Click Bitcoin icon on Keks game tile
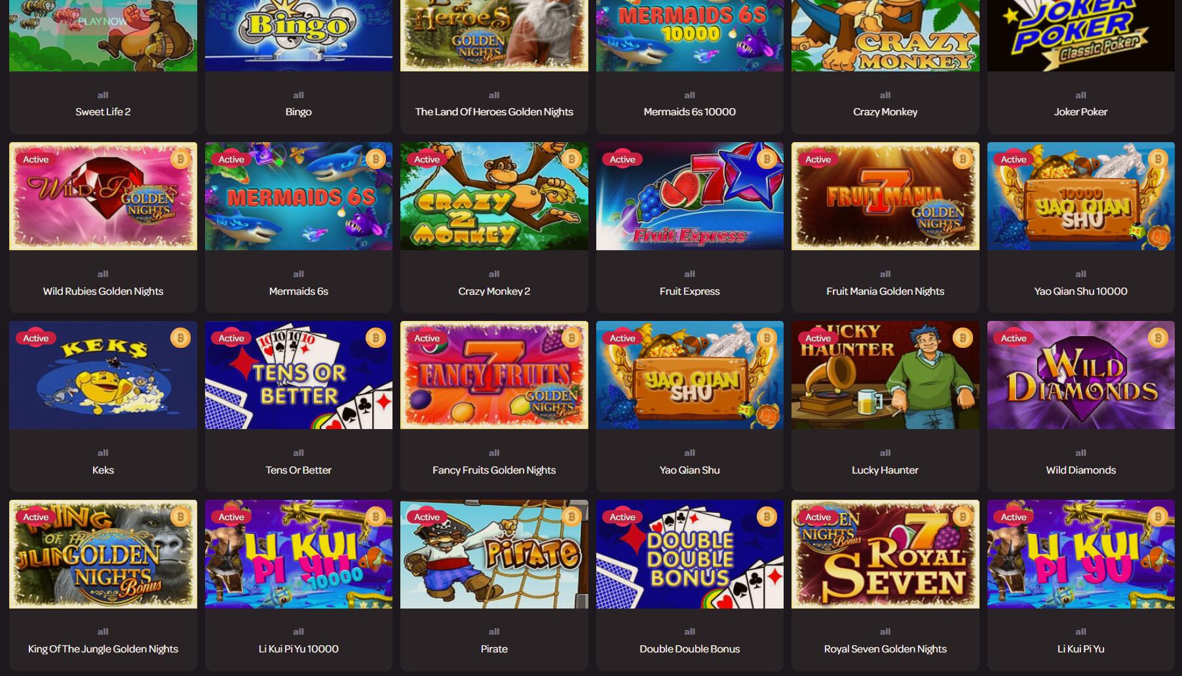The width and height of the screenshot is (1182, 676). click(180, 337)
